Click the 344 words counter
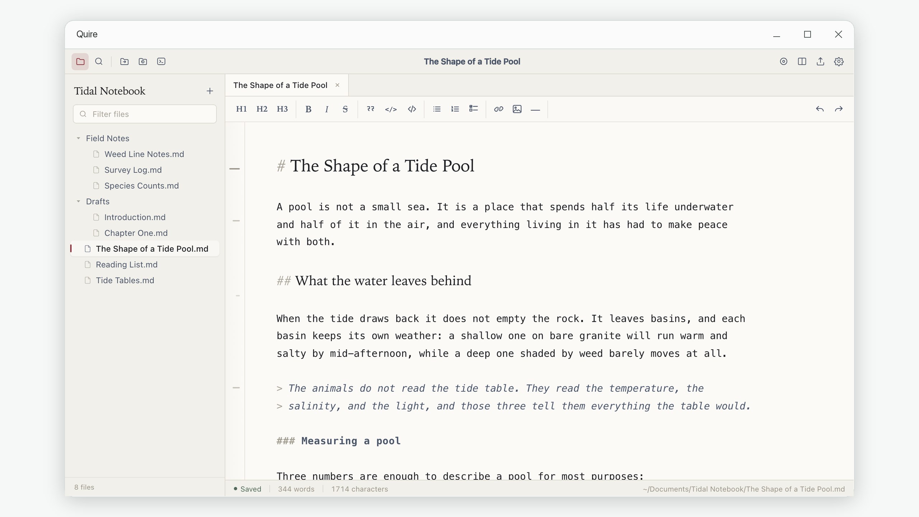 pos(296,489)
